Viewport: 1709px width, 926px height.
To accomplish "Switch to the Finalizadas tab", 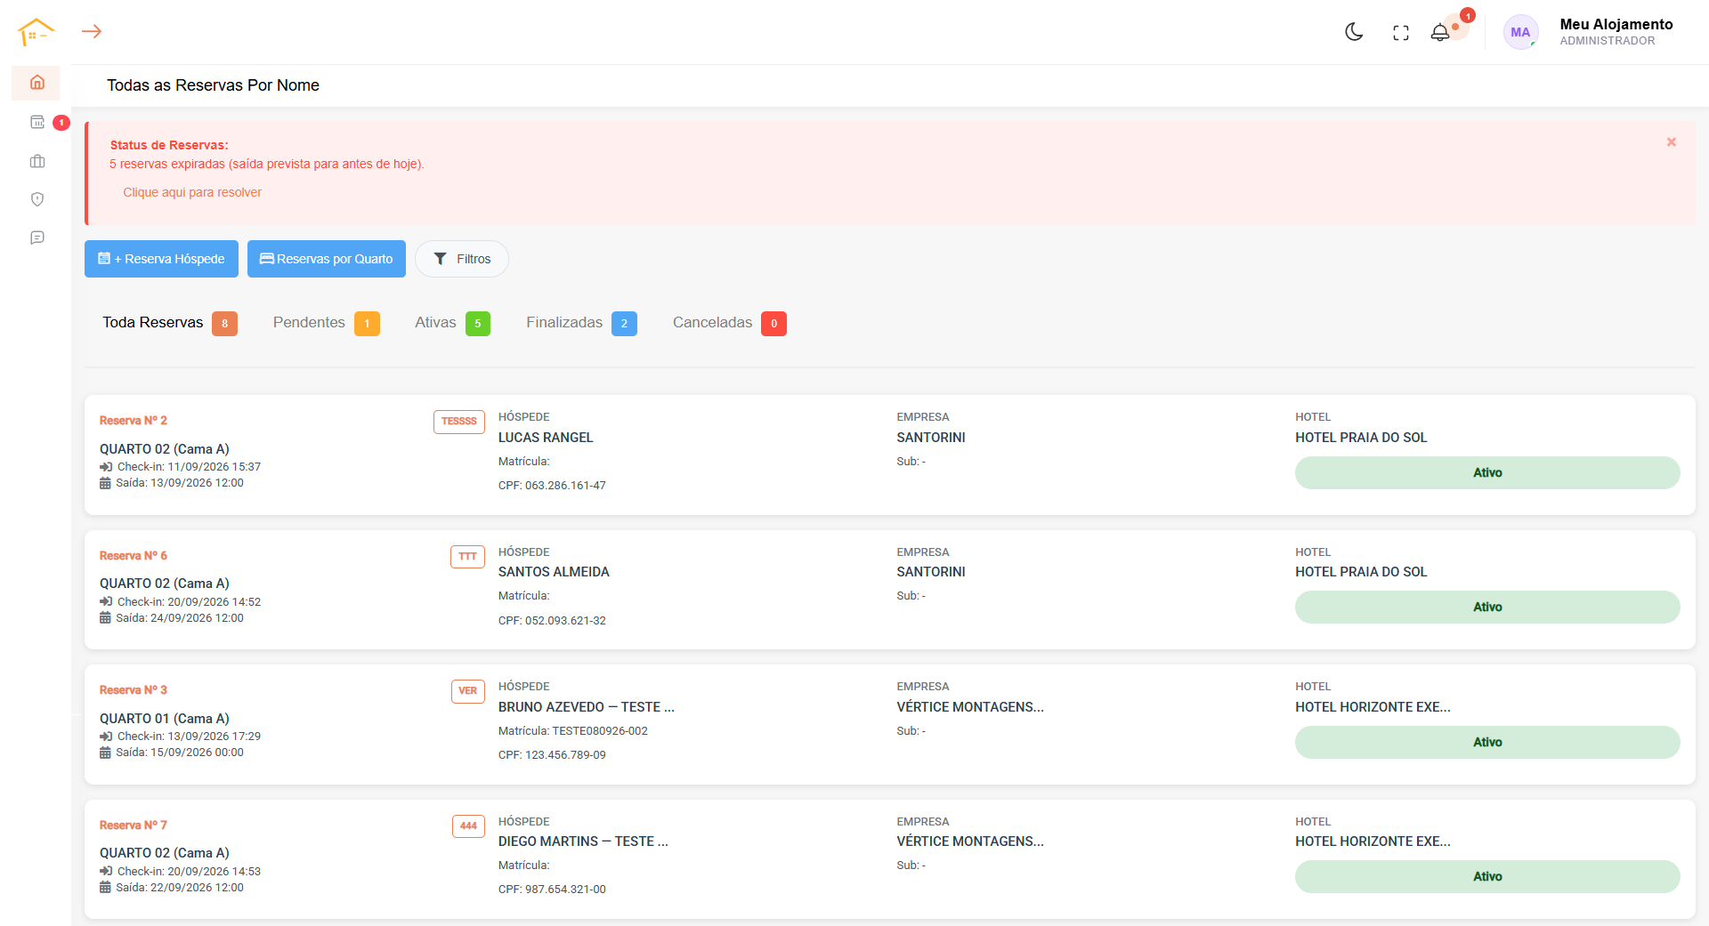I will [x=581, y=323].
